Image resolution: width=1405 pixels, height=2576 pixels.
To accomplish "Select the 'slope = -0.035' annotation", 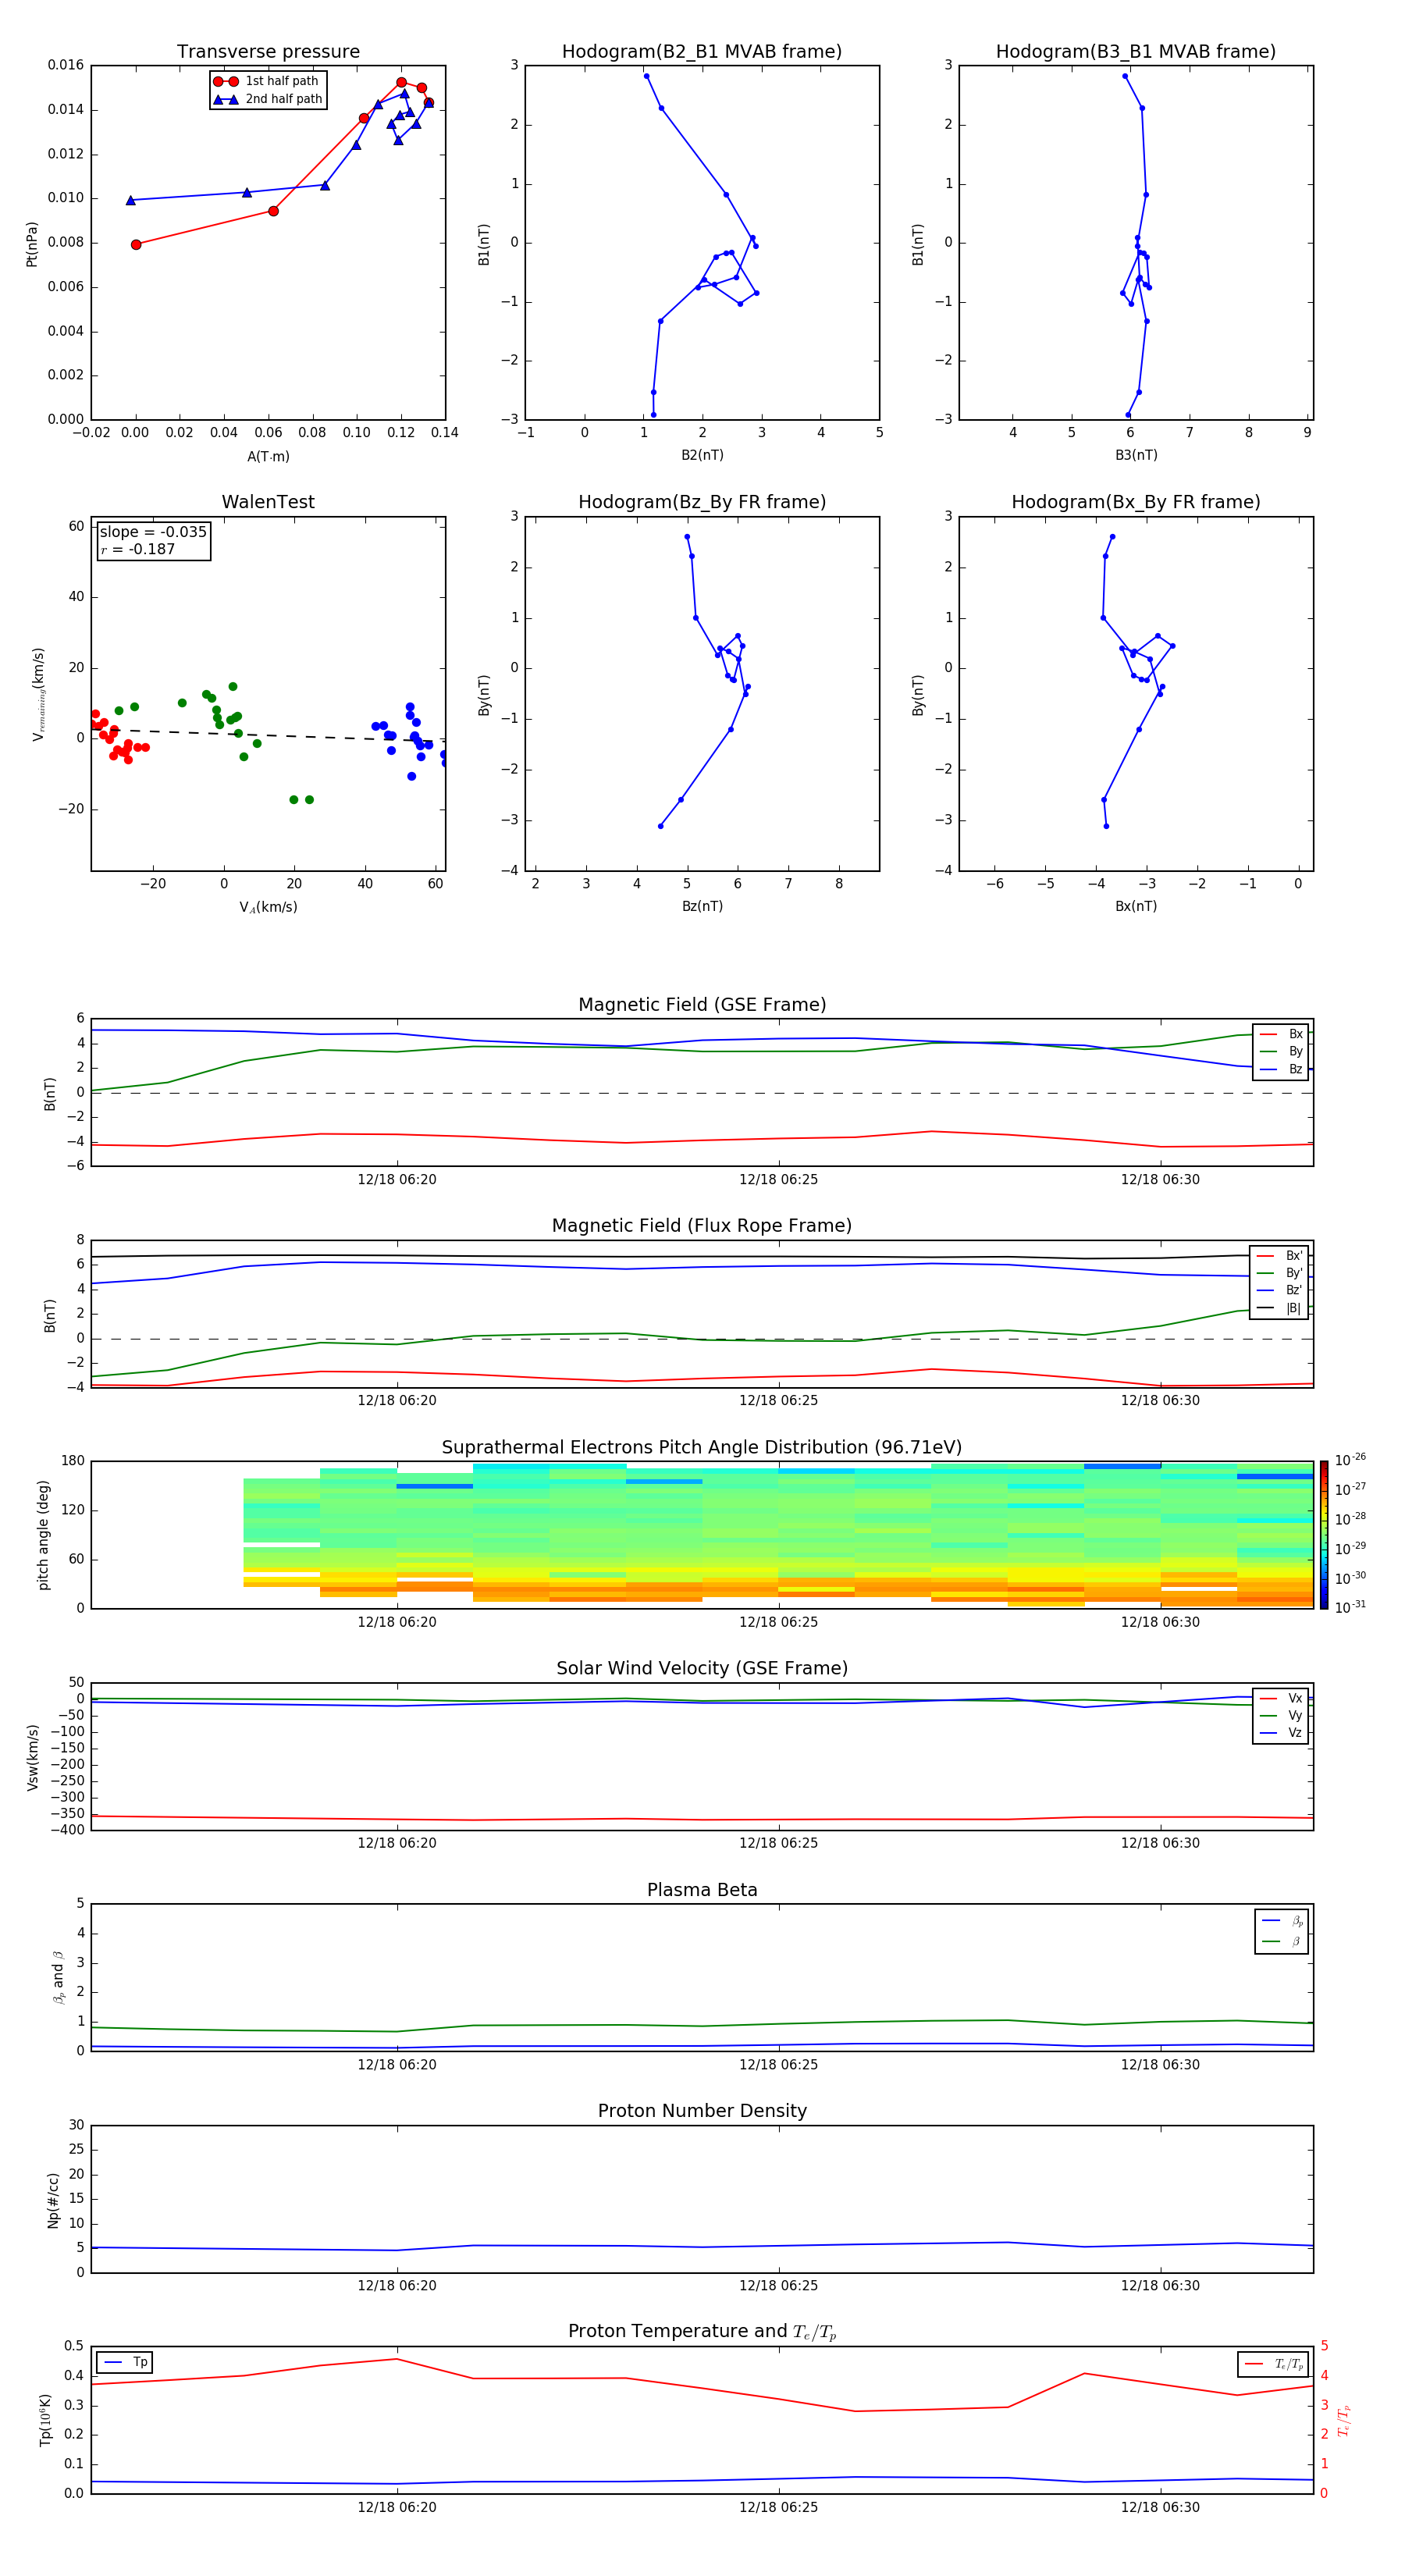I will tap(153, 532).
